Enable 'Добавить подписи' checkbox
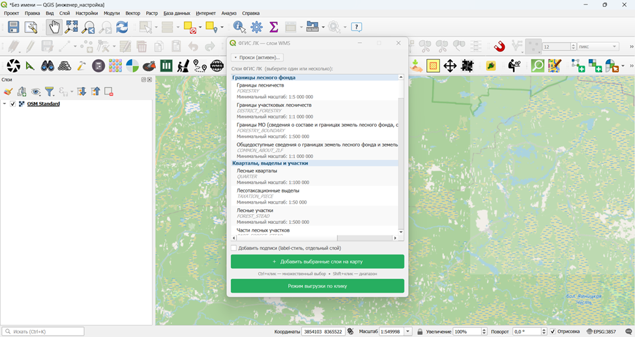This screenshot has height=337, width=635. 233,248
